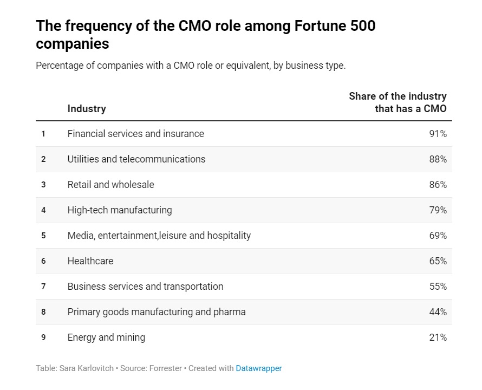The height and width of the screenshot is (390, 482).
Task: Click the Primary goods manufacturing and pharma row
Action: click(x=157, y=312)
